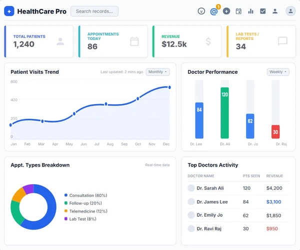The width and height of the screenshot is (300, 250).
Task: Click the person icon on Total Patients card
Action: coord(60,41)
